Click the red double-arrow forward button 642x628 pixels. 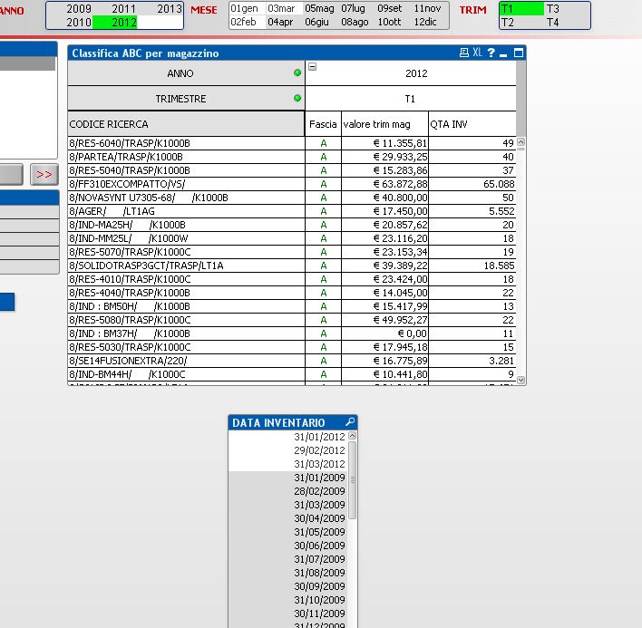(43, 174)
